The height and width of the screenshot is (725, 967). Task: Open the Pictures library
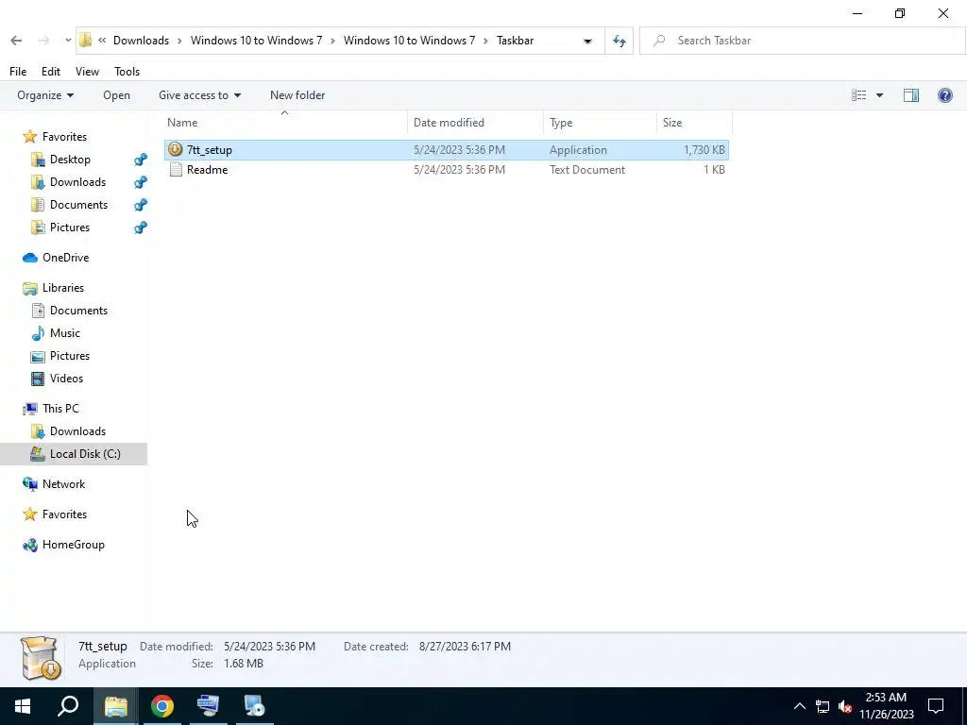(x=70, y=356)
